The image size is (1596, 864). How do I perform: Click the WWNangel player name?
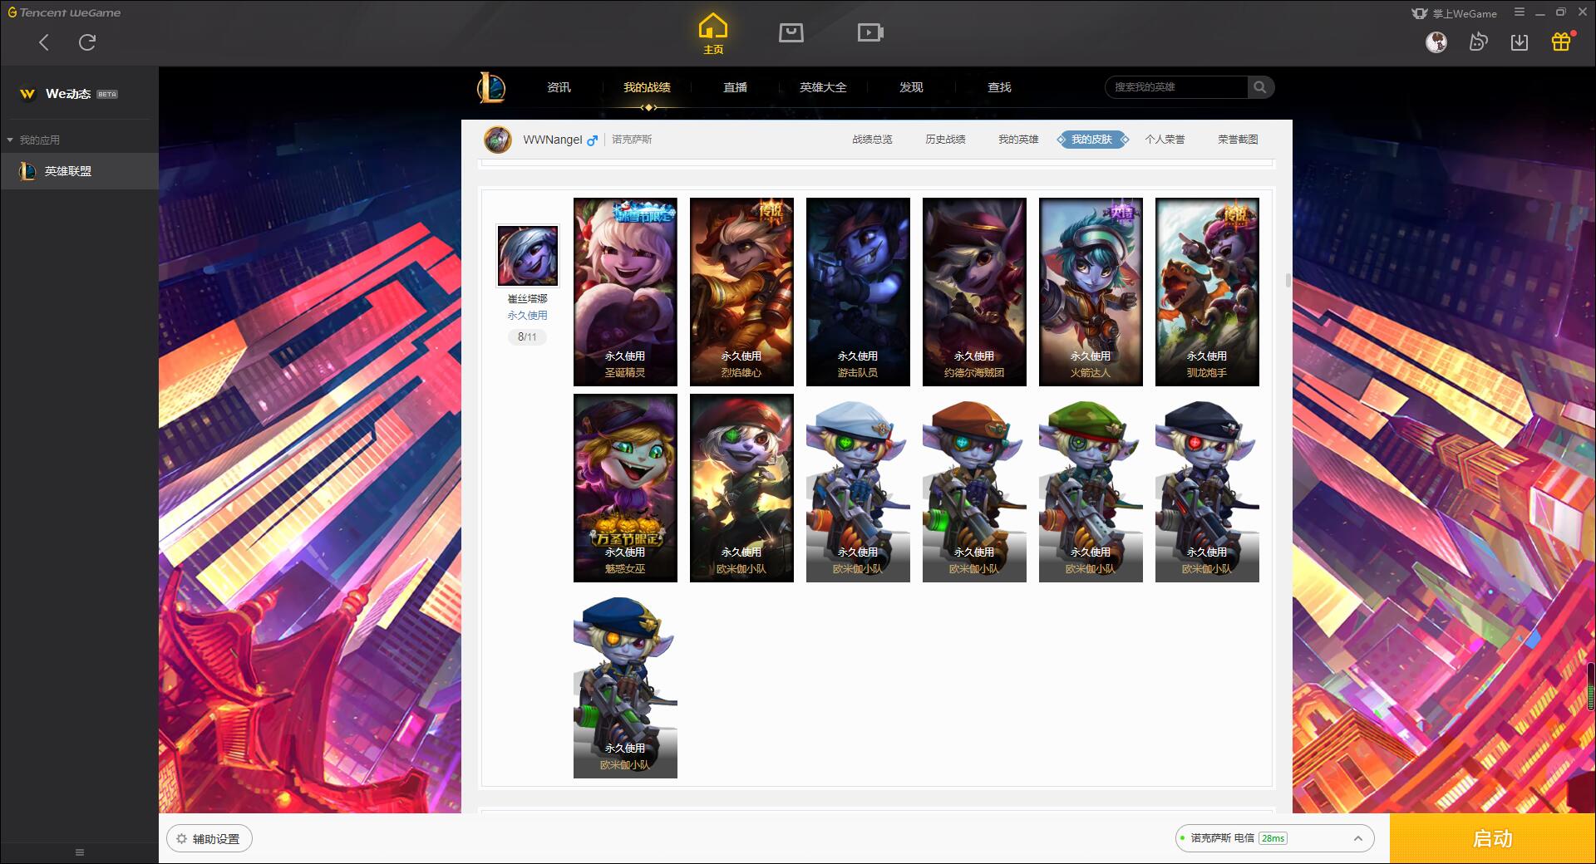553,140
